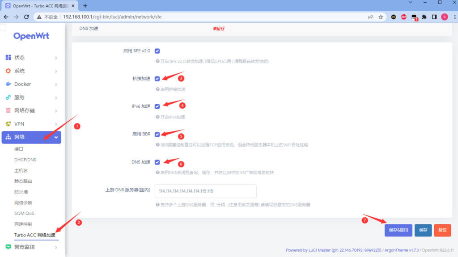
Task: Open the 防火墙 submenu item
Action: (x=21, y=192)
